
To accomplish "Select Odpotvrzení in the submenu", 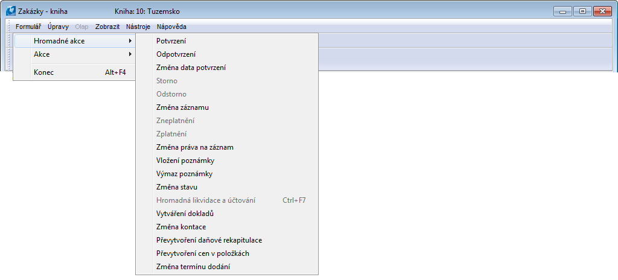I will [x=175, y=54].
